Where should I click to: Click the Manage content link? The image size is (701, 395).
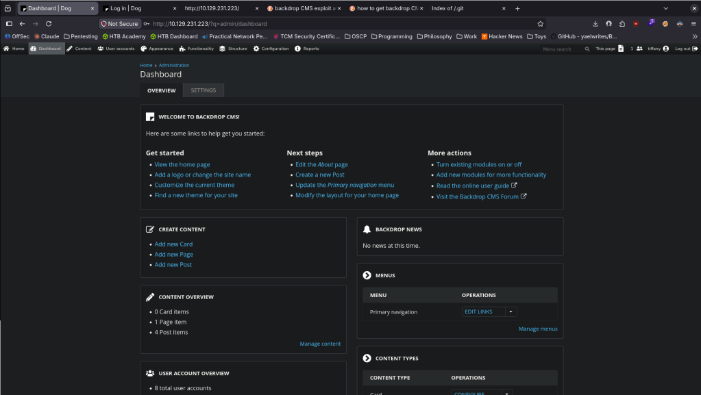(x=320, y=344)
